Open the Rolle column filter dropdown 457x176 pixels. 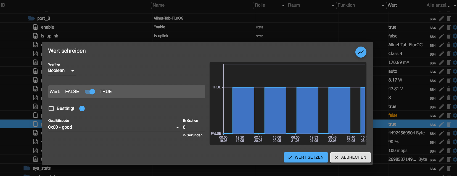[283, 6]
